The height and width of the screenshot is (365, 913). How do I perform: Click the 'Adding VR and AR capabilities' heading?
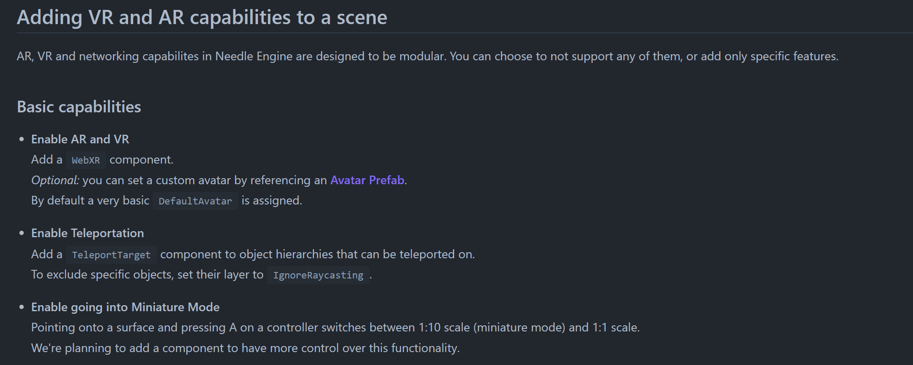(202, 18)
